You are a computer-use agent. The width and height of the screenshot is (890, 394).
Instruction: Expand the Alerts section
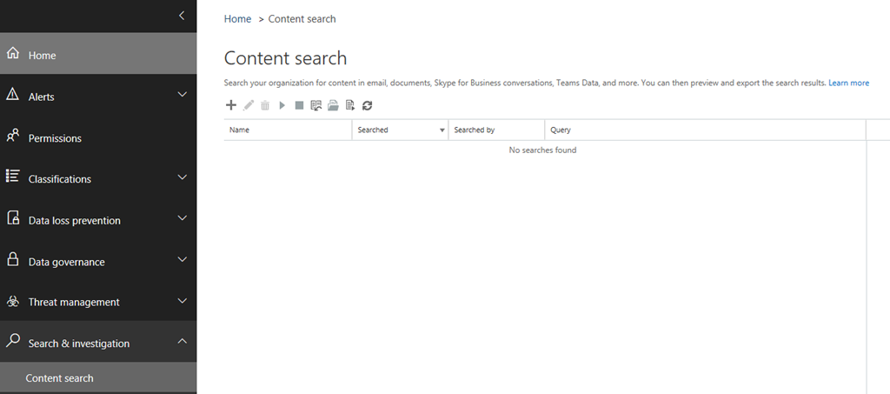point(182,95)
